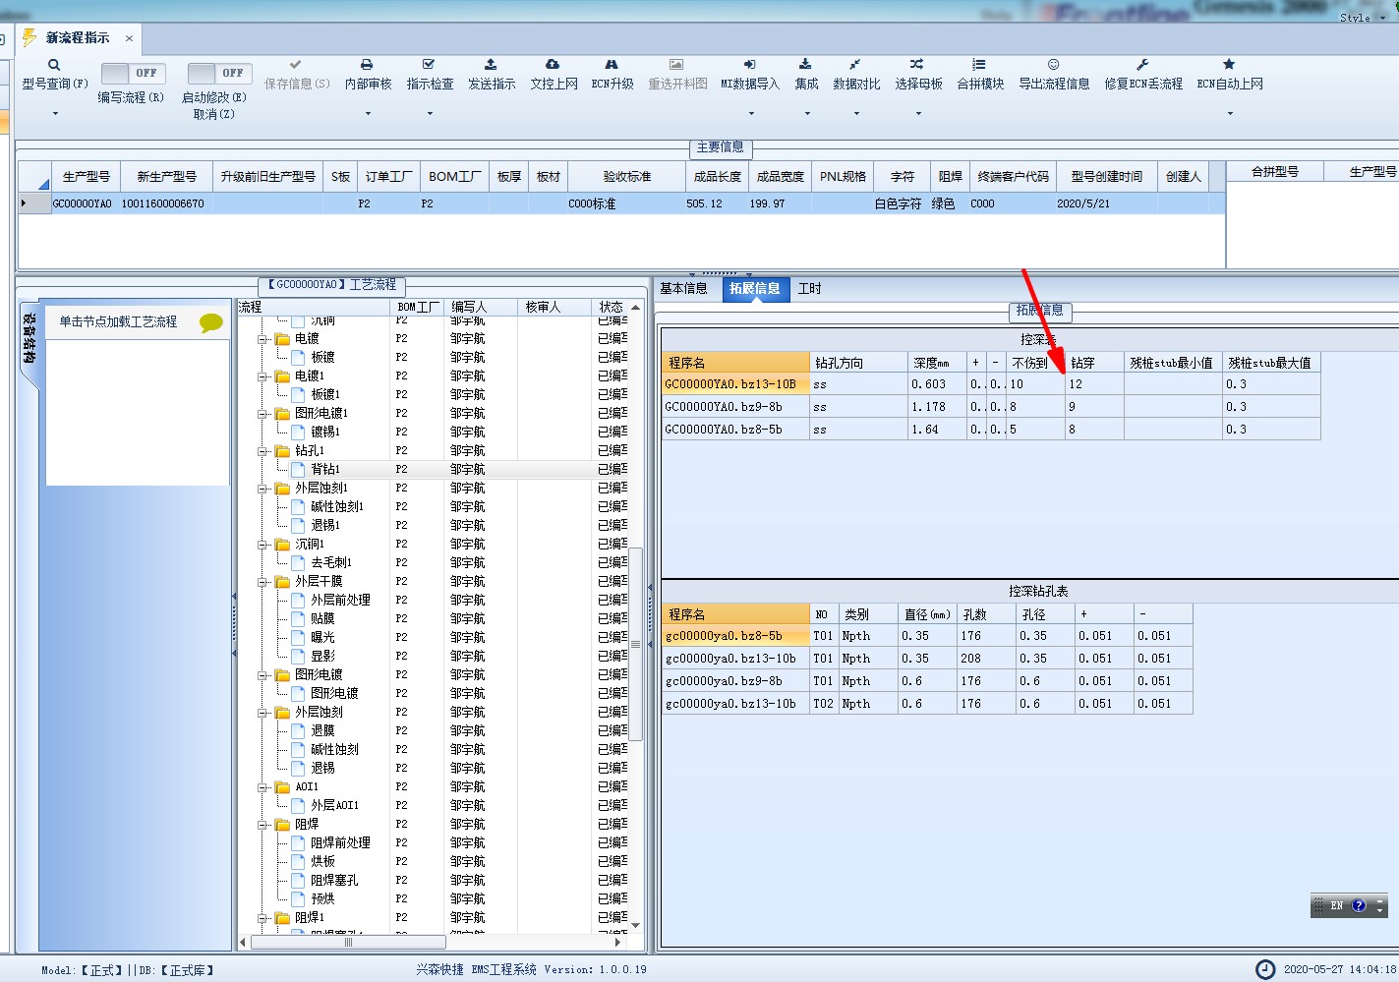Sort by the 验收标准 column header
This screenshot has width=1399, height=982.
tap(627, 177)
